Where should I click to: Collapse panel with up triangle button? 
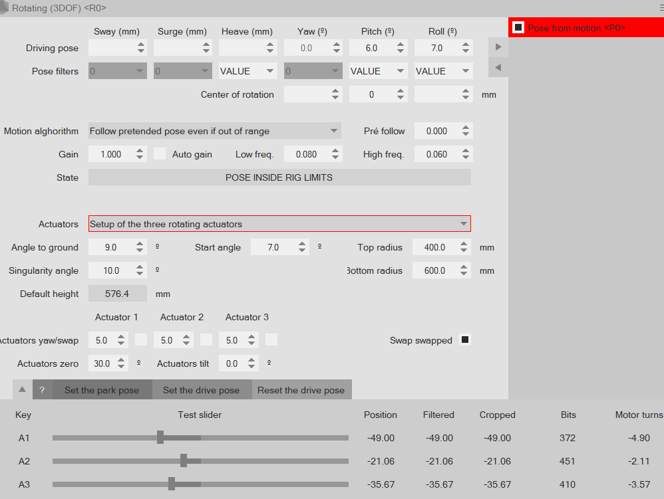click(x=22, y=390)
